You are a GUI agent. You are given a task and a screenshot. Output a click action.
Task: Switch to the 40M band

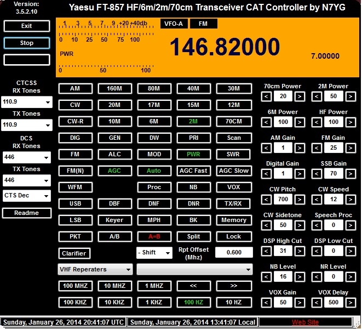click(x=193, y=88)
